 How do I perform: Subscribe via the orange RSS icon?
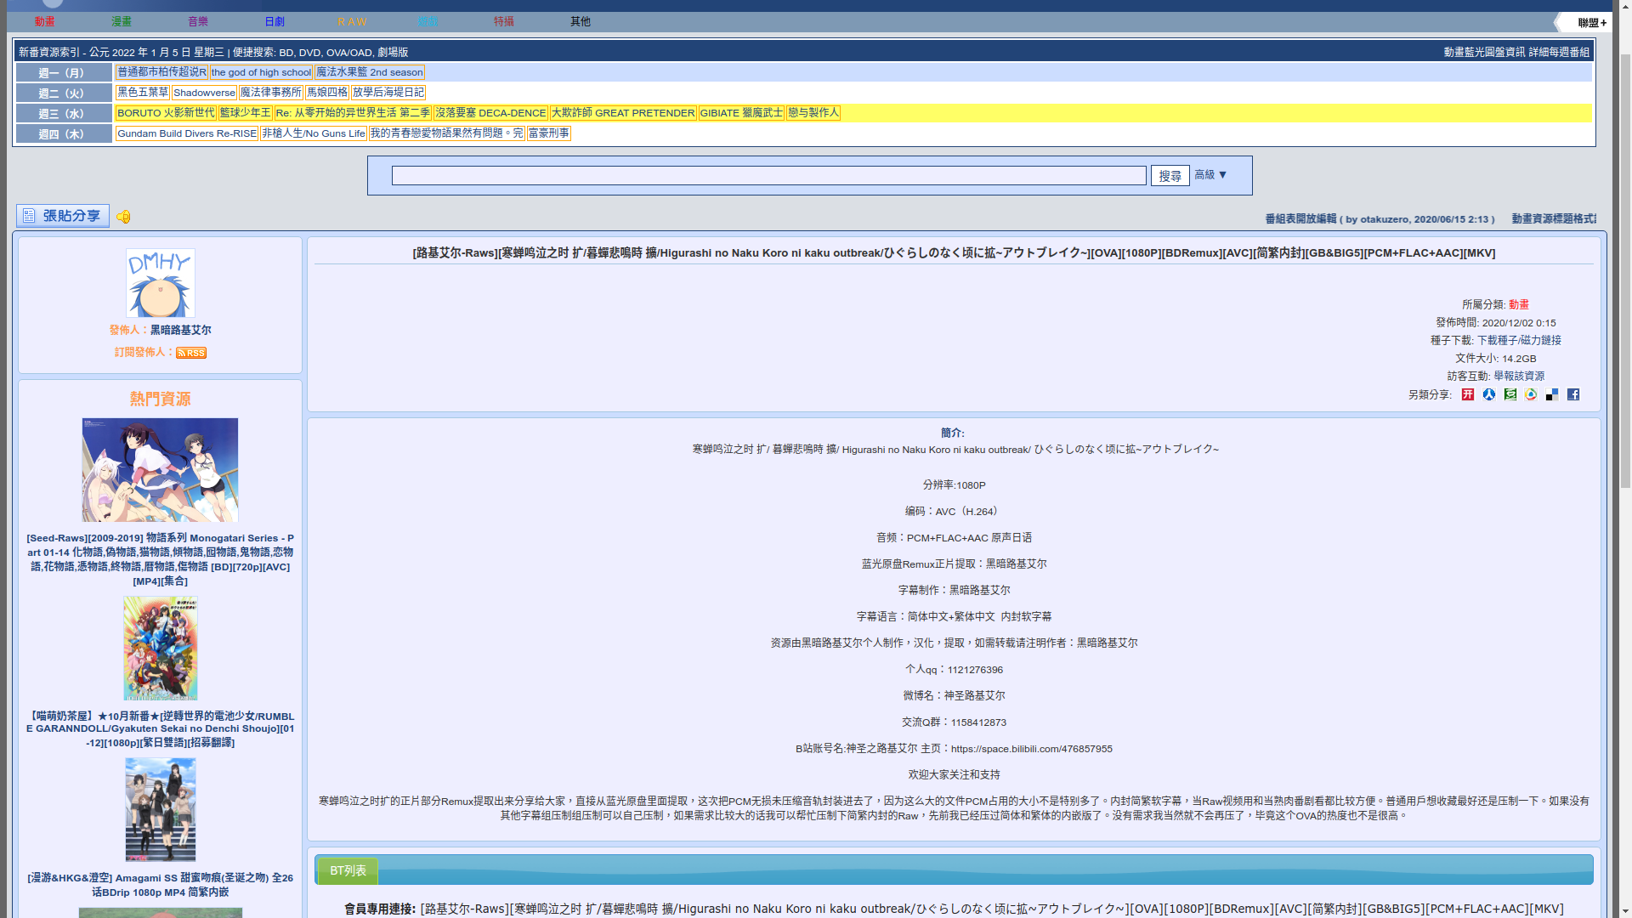point(191,353)
